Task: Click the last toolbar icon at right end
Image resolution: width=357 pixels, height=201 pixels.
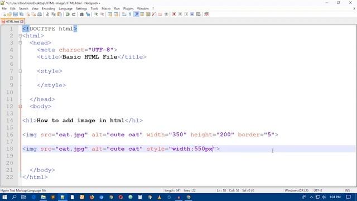Action: (206, 15)
